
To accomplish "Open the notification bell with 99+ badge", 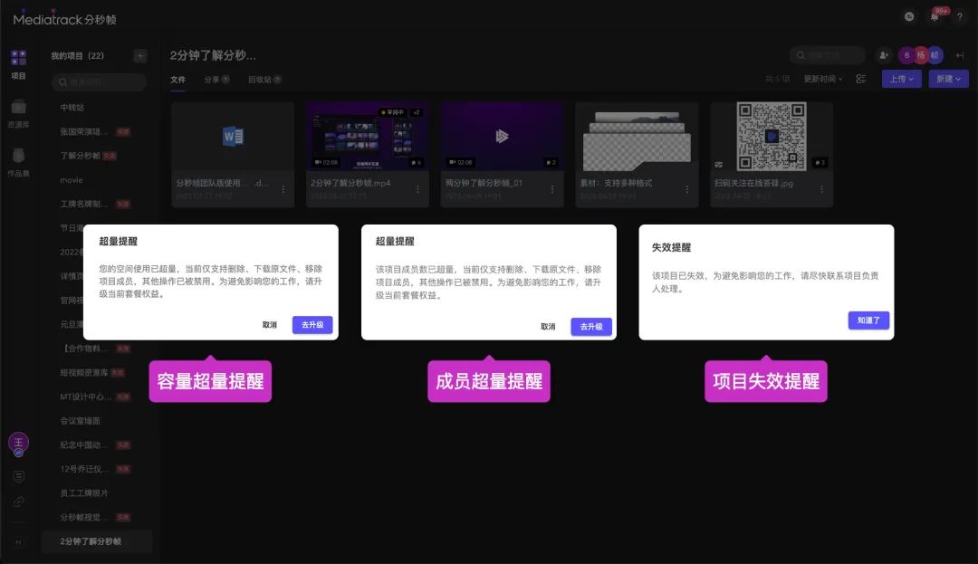I will click(935, 17).
